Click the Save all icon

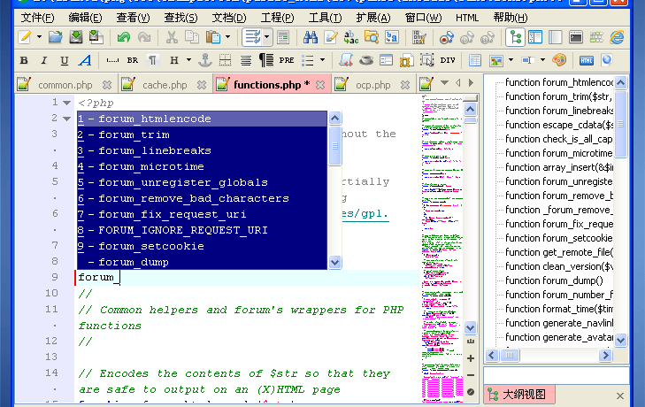pos(96,37)
